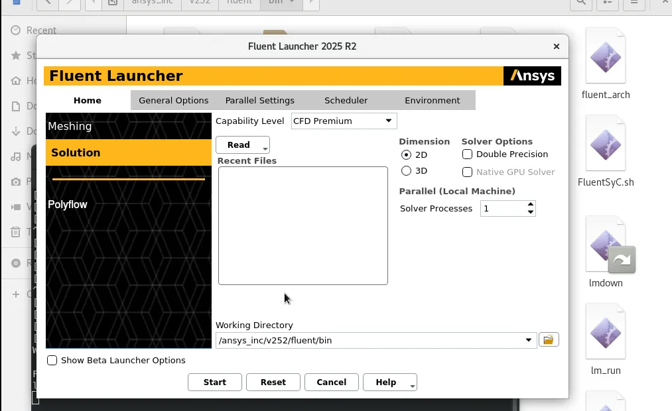Toggle the file manager view mode icon
Screen dimensions: 672x411
(x=607, y=2)
